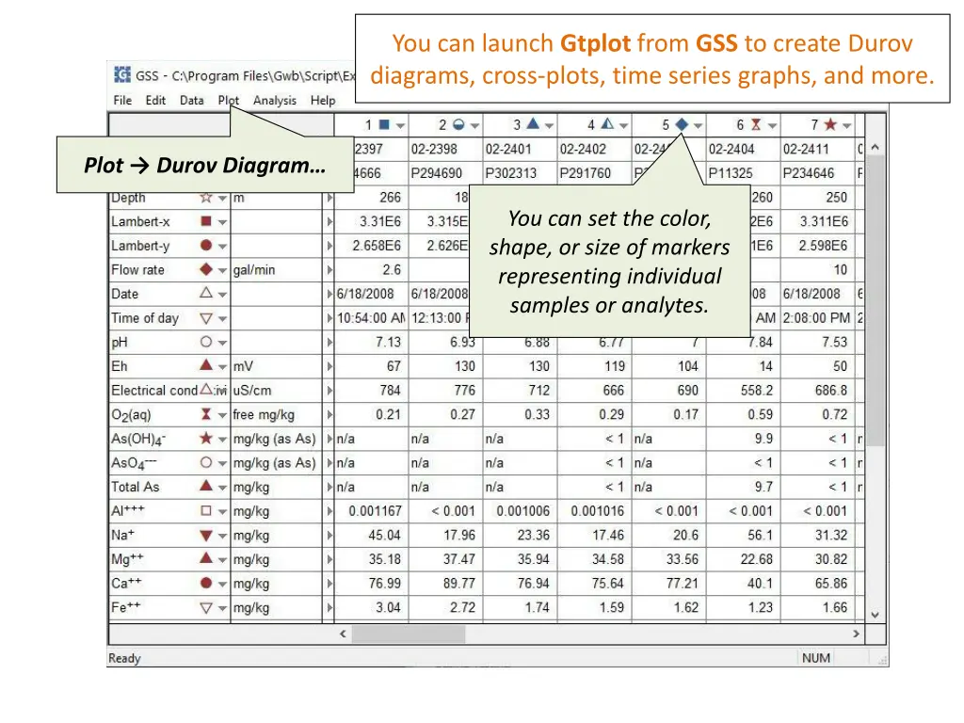Click the horizontal scrollbar thumb
This screenshot has width=964, height=723.
point(409,634)
